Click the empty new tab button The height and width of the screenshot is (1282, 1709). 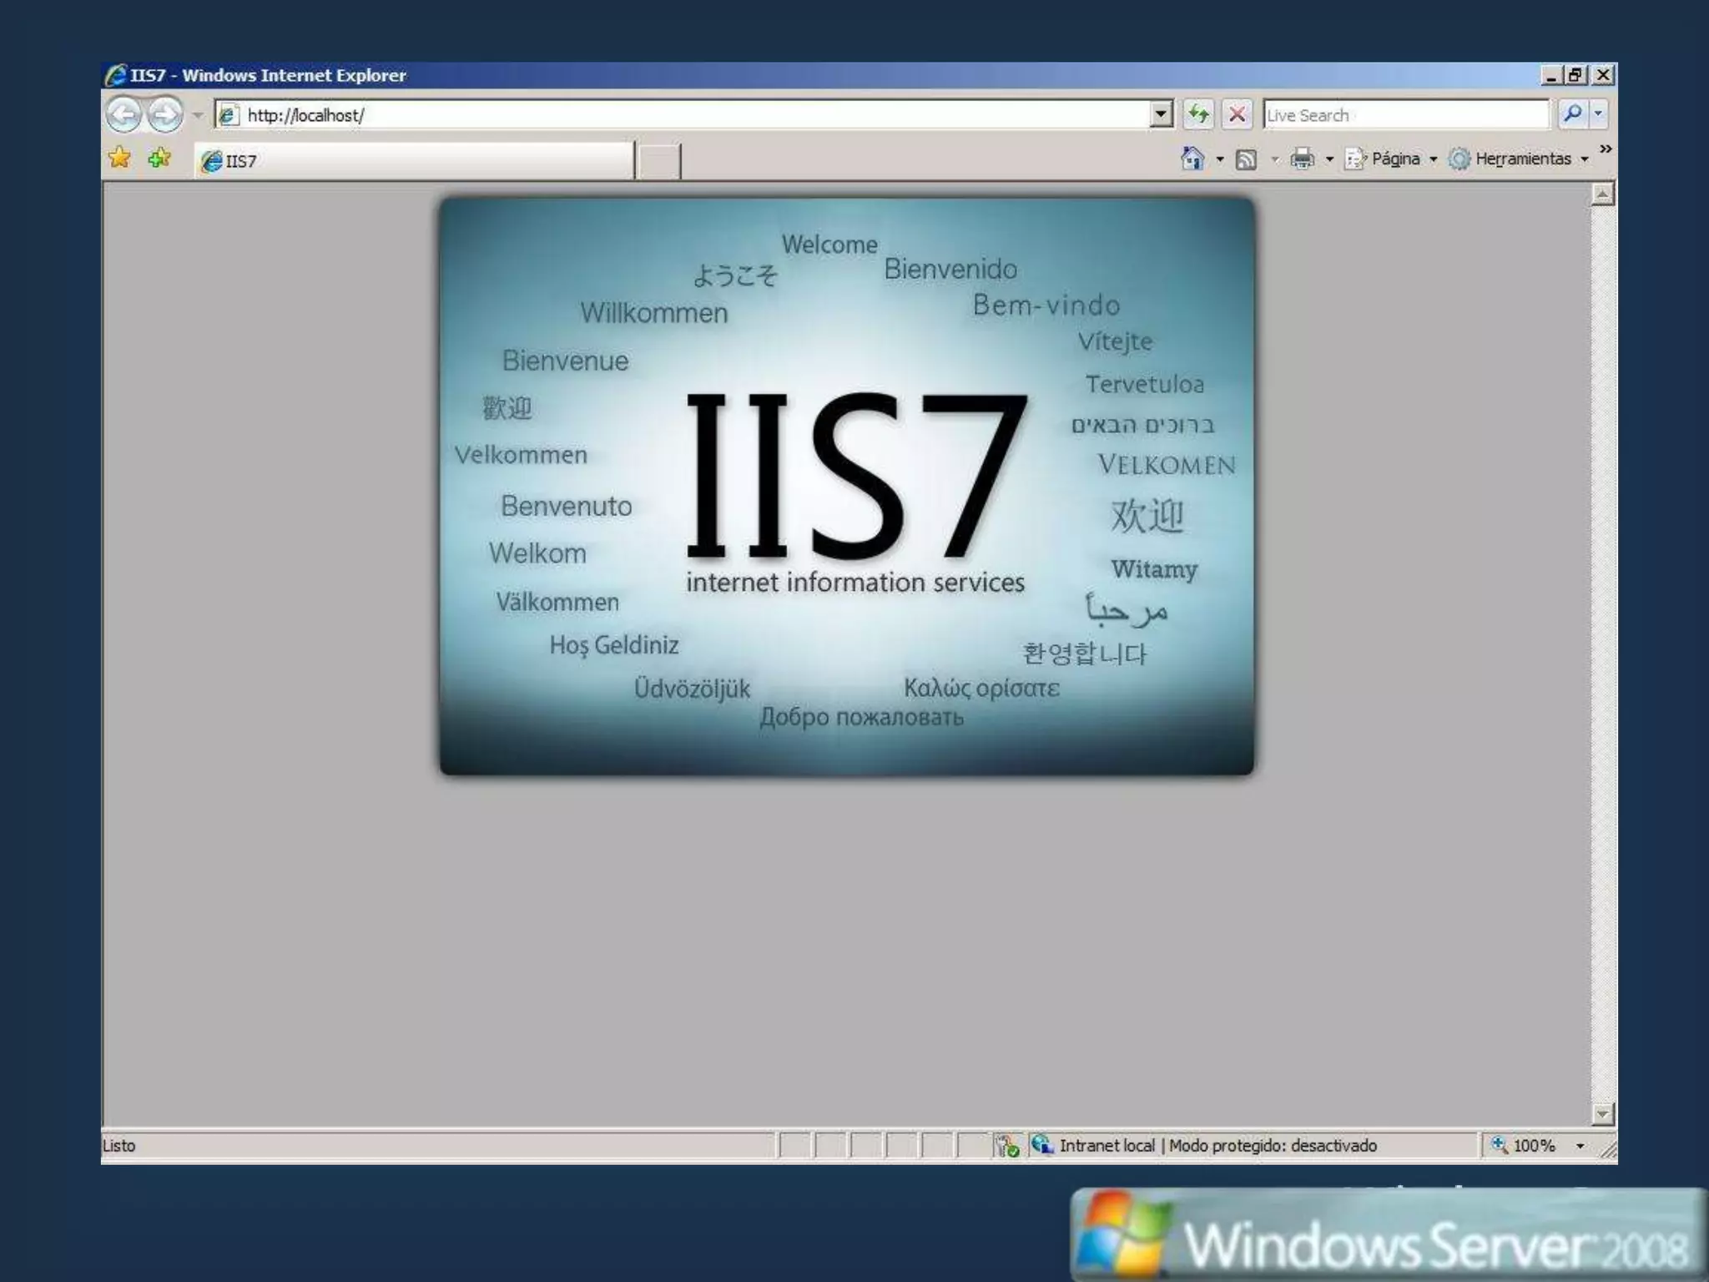[x=658, y=160]
